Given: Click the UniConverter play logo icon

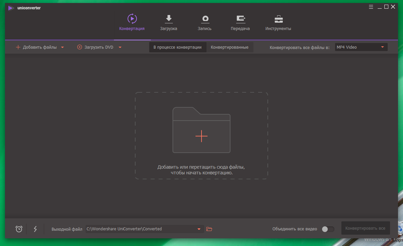Looking at the screenshot, I should coord(10,7).
